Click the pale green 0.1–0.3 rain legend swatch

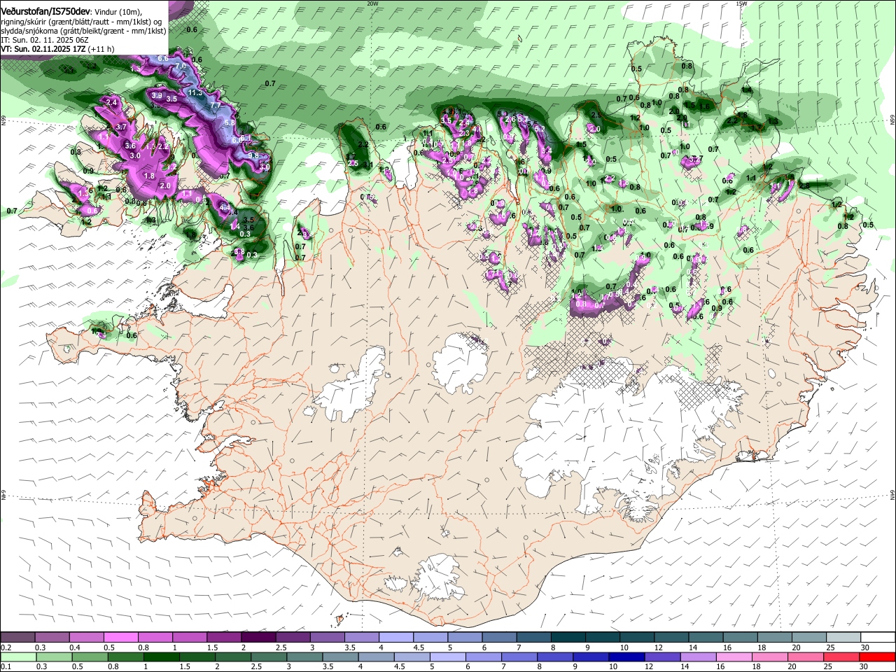point(20,657)
